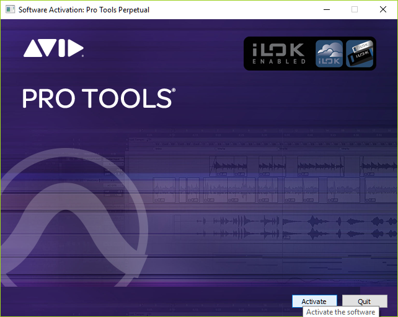Click the Avid logo

[53, 48]
